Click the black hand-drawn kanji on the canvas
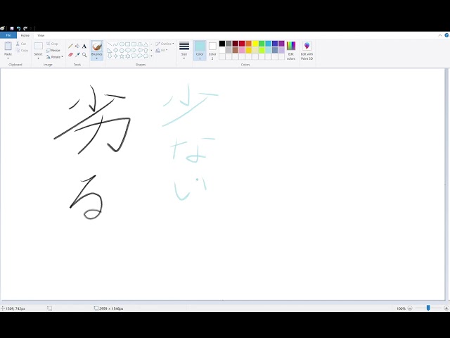This screenshot has width=450, height=338. point(92,119)
